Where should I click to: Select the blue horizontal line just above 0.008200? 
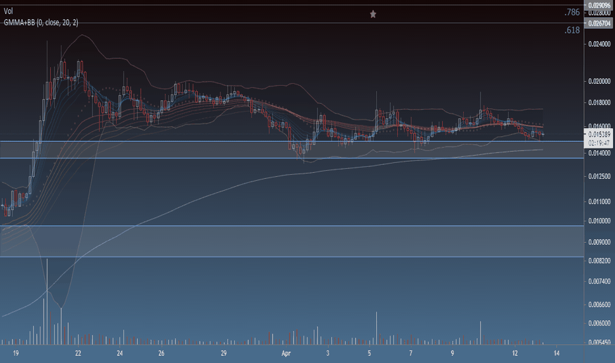coord(292,257)
